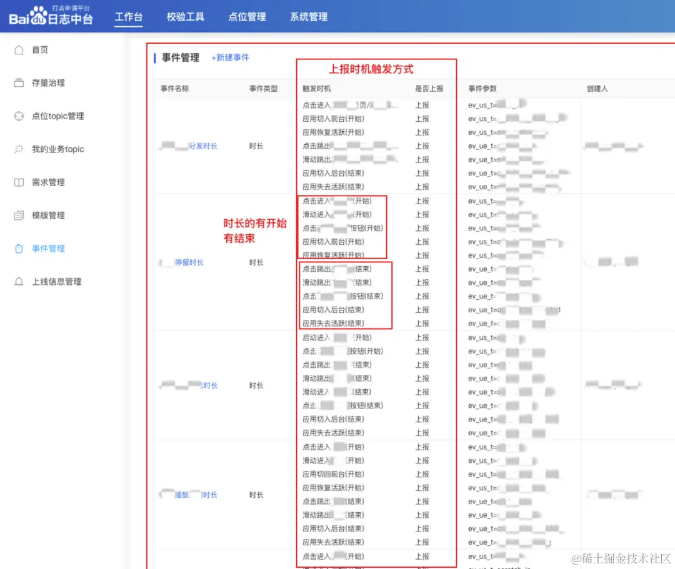Click the Baidu 日志中台 logo
The image size is (675, 569).
click(x=51, y=16)
